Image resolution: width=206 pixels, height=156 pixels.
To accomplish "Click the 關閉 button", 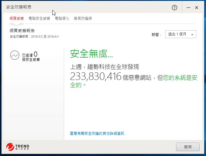I will pos(188,147).
